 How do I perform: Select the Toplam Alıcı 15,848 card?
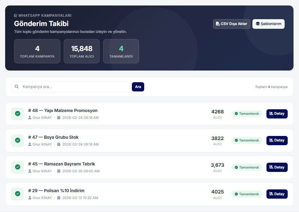tap(82, 51)
